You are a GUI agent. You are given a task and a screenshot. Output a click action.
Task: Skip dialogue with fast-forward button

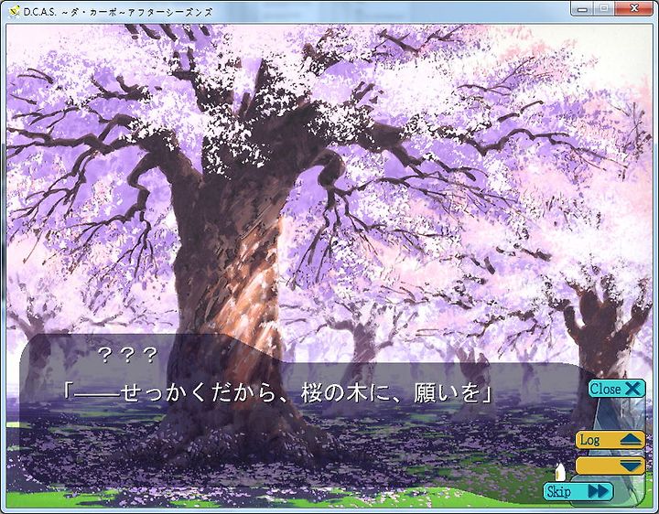point(578,491)
